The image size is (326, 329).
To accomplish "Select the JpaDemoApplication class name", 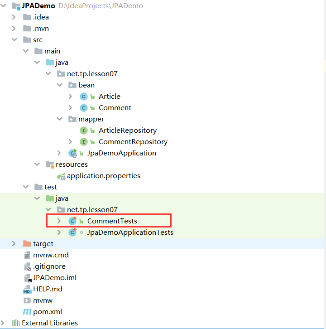I will coord(122,153).
